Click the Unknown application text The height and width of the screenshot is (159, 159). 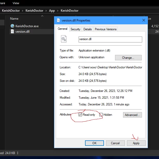[91, 57]
